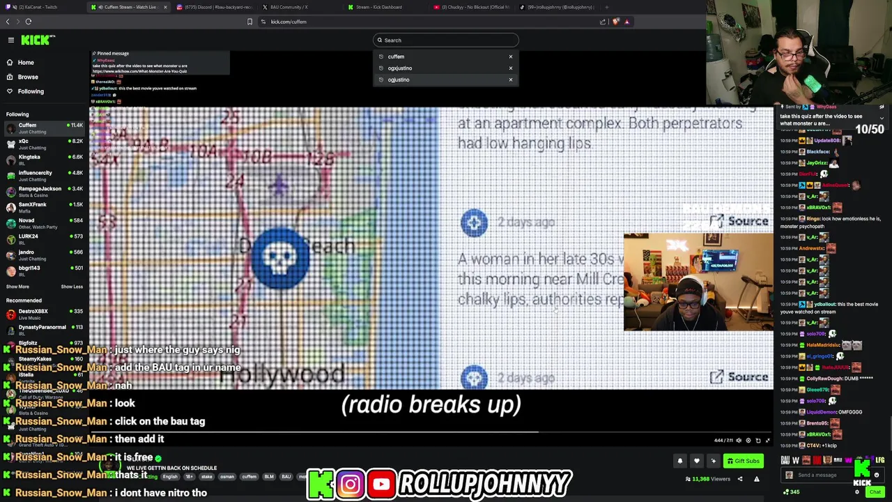Open DestroX88X recommended channel
This screenshot has width=892, height=502.
44,314
